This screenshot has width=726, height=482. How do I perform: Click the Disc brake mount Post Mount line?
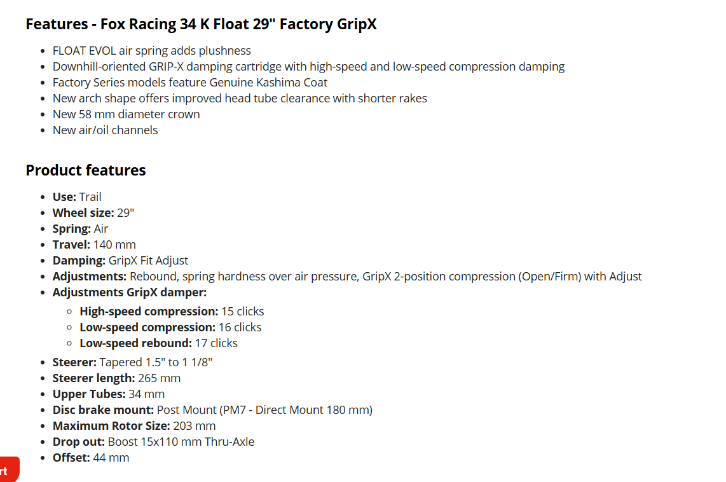click(x=212, y=410)
